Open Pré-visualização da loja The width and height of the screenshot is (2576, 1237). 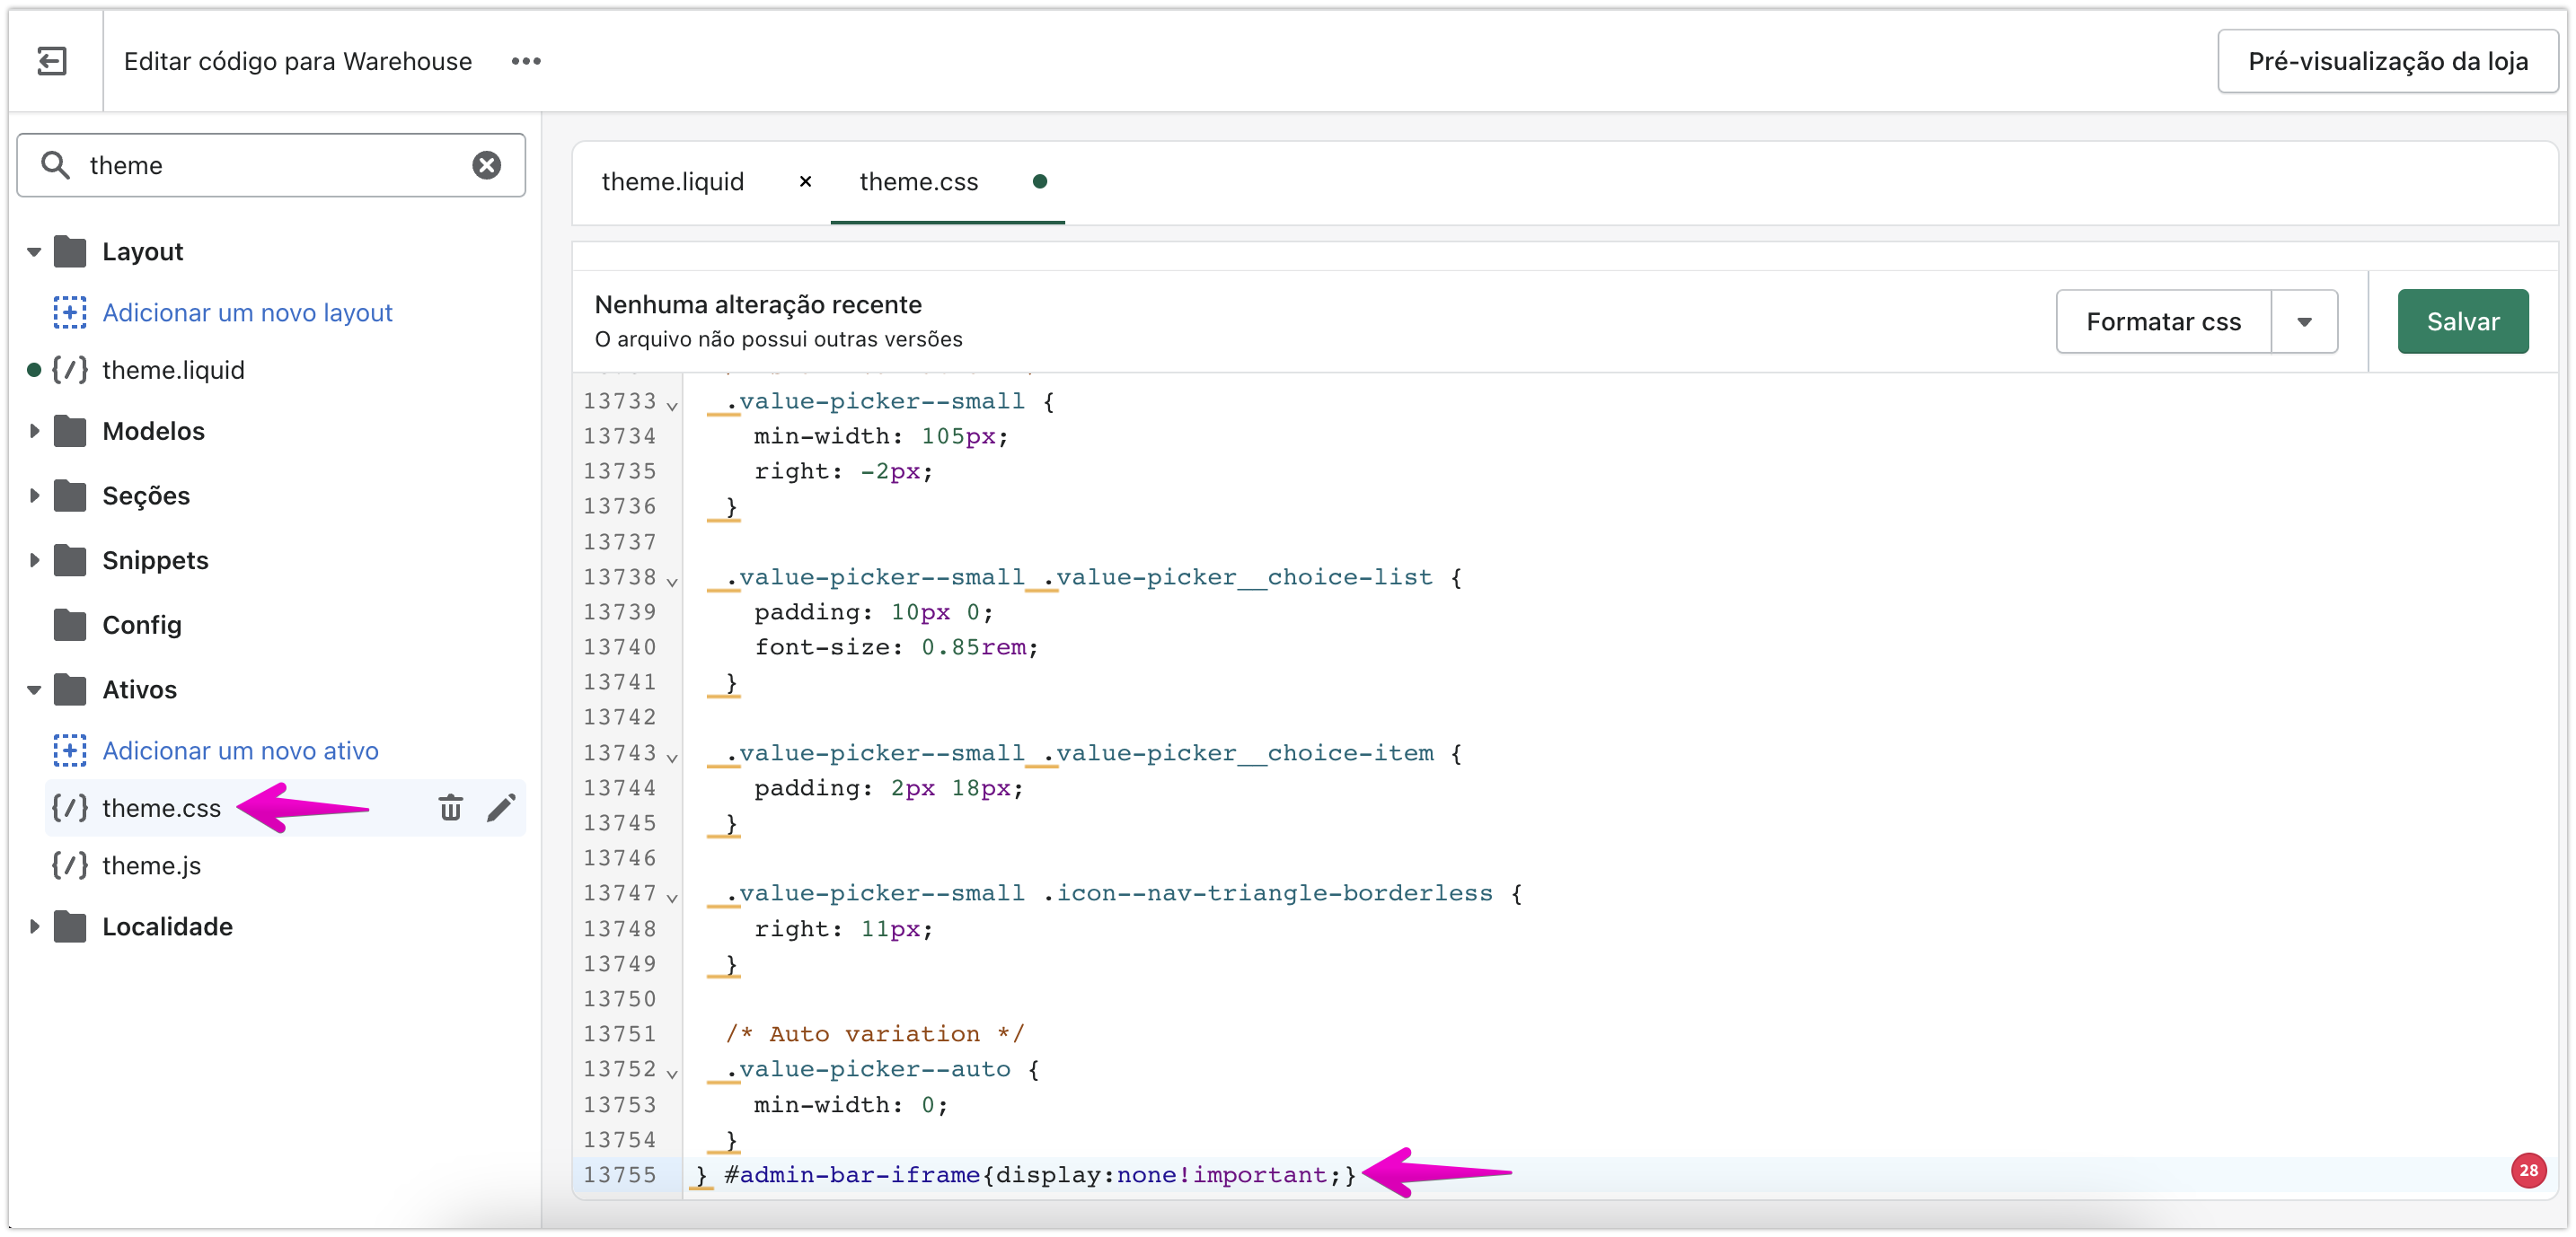[2388, 61]
